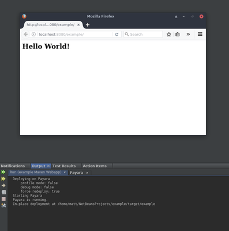
Task: Click the 'Payara is running.' line
Action: tap(30, 200)
